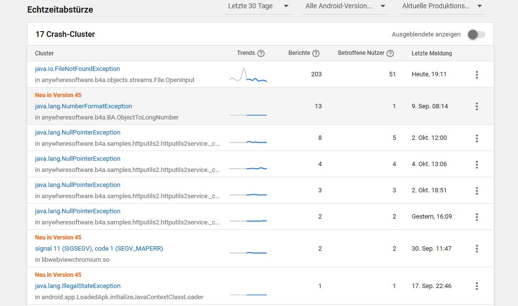This screenshot has height=306, width=518.
Task: Open Aktuelle Produktions dropdown
Action: 442,6
